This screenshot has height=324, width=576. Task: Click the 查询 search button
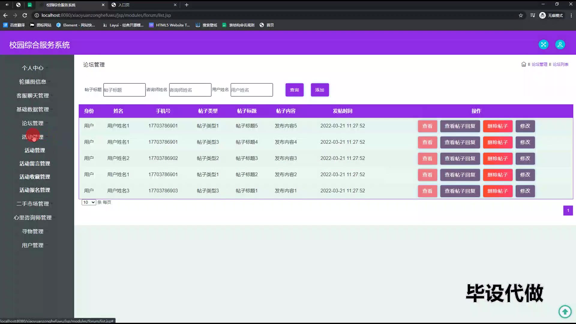tap(294, 90)
